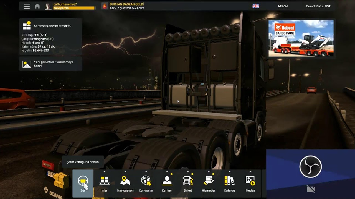This screenshot has width=355, height=199.
Task: Click the crossed-out camera icon
Action: tap(311, 189)
